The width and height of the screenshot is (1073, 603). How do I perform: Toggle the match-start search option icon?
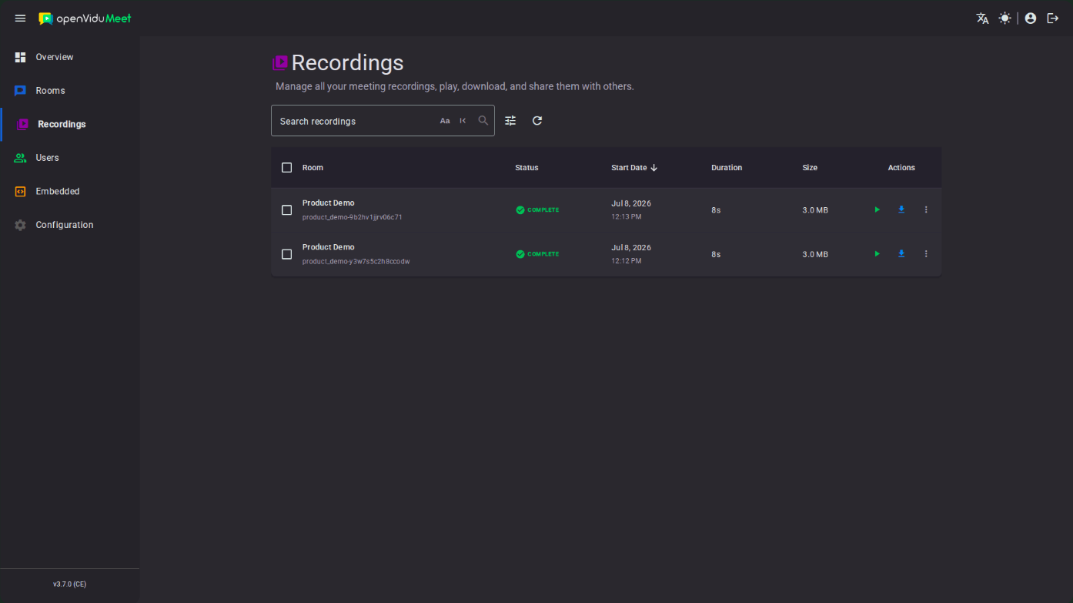point(463,121)
